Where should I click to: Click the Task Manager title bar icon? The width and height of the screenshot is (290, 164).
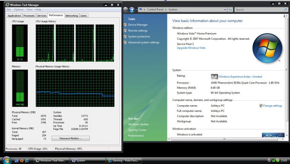point(8,5)
